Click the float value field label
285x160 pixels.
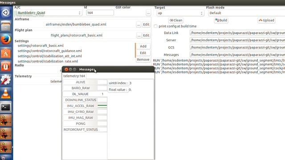[x=118, y=90]
